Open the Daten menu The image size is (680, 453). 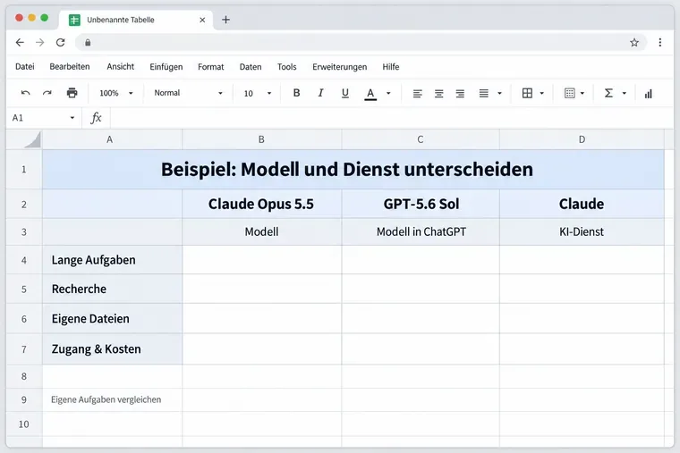(251, 67)
